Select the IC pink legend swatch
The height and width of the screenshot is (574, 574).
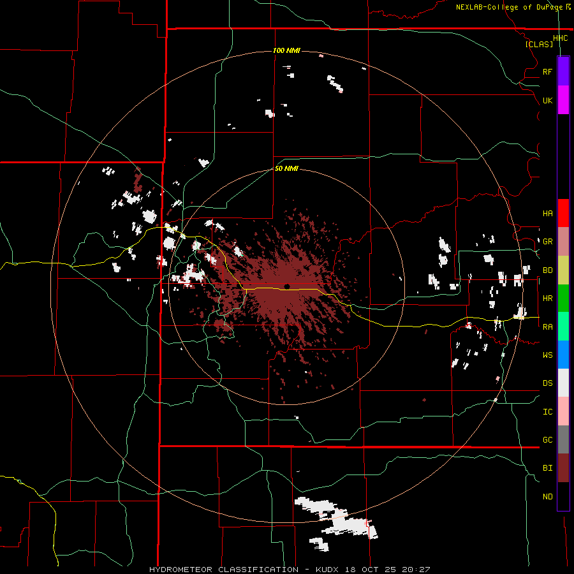tap(563, 411)
